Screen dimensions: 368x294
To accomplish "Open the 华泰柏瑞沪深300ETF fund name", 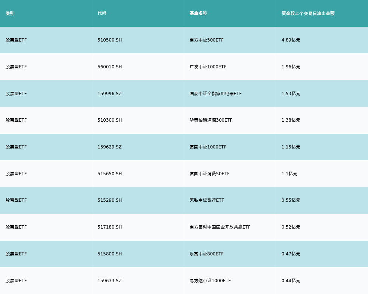I will (211, 120).
